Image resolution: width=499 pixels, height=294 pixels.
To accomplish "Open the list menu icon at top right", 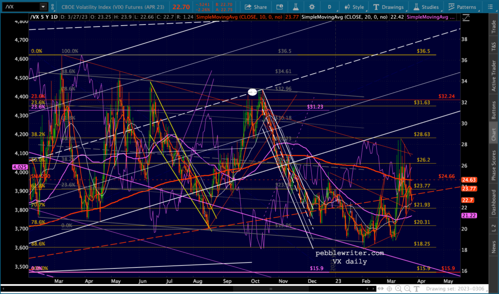I will pyautogui.click(x=490, y=7).
